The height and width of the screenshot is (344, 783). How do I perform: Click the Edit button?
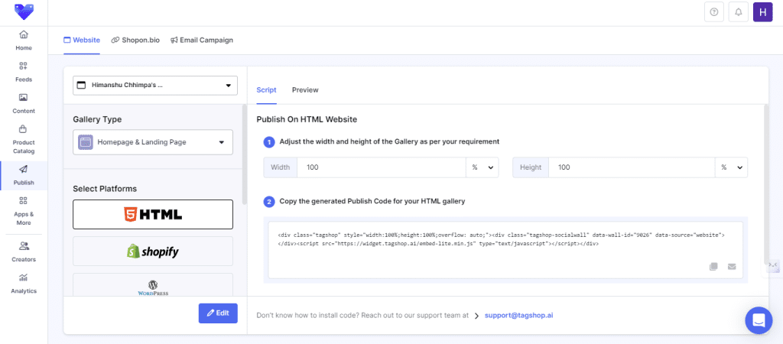click(218, 313)
